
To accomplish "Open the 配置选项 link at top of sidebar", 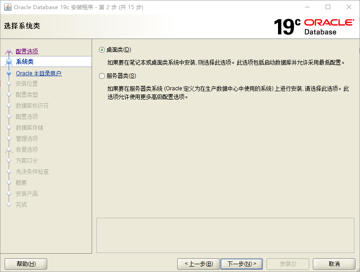I will (x=27, y=51).
